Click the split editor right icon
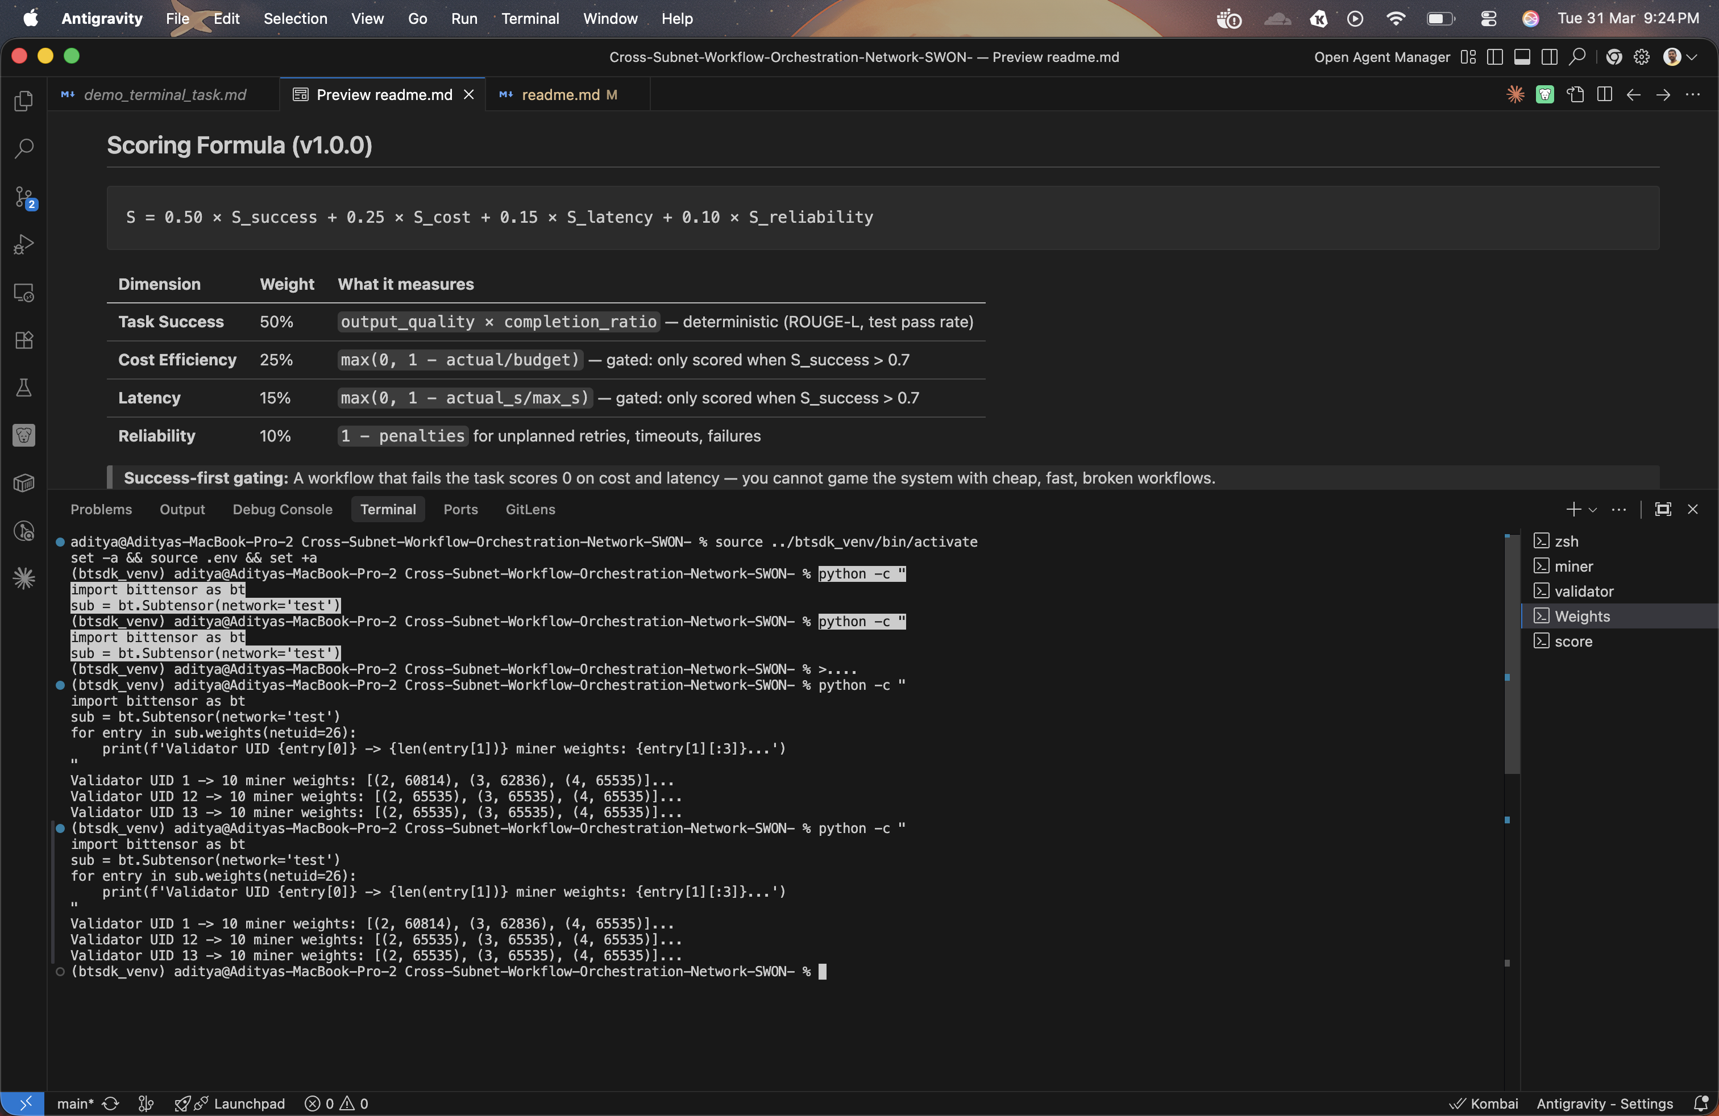The image size is (1719, 1116). point(1604,94)
